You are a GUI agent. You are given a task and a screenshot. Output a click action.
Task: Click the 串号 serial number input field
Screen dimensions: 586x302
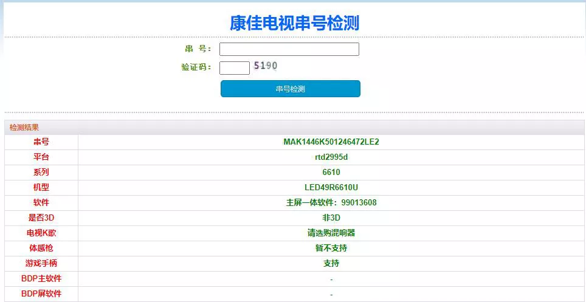[x=289, y=49]
